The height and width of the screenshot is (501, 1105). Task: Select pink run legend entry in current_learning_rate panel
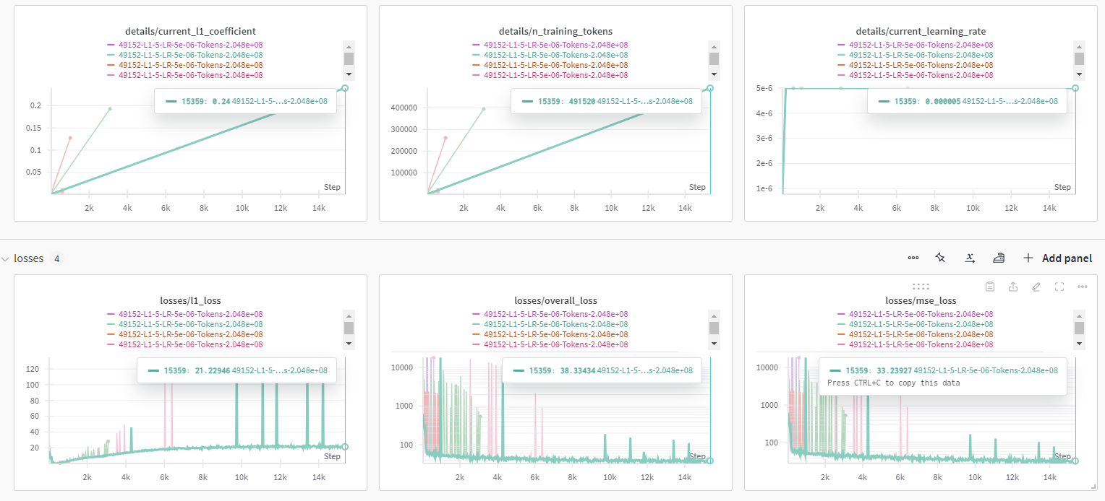[916, 75]
